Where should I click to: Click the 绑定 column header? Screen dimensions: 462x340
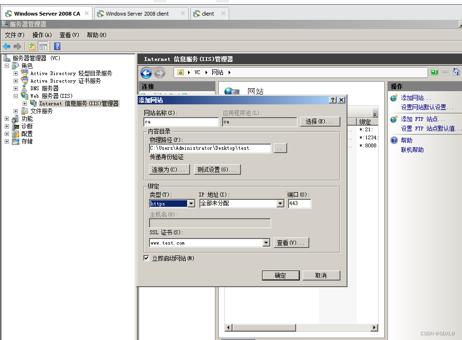tap(367, 122)
